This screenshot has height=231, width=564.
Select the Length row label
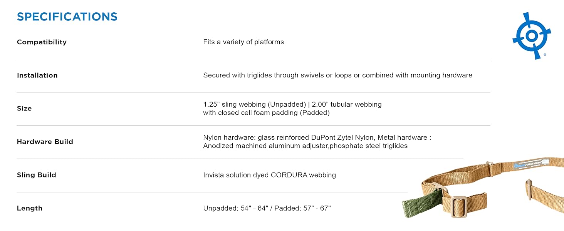pyautogui.click(x=30, y=208)
